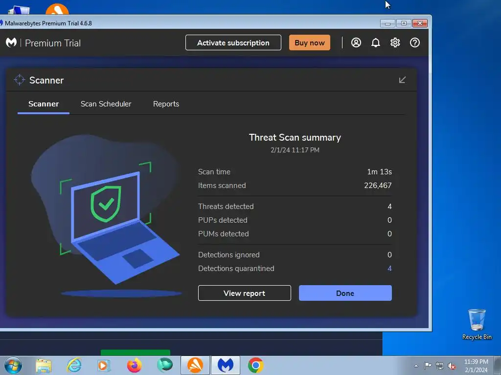501x375 pixels.
Task: Click the PUMs detected label
Action: pyautogui.click(x=223, y=234)
